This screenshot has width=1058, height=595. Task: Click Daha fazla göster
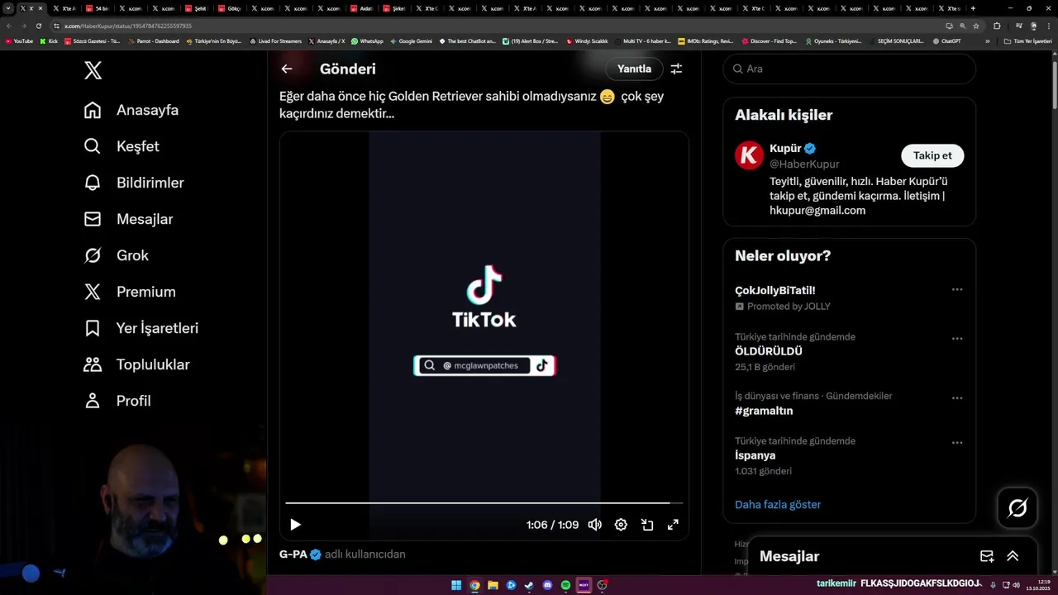[x=778, y=504]
